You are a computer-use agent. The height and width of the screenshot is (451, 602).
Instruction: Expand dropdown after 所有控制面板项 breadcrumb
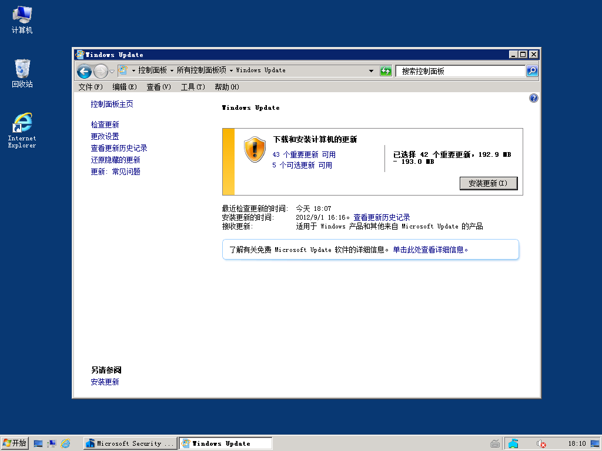231,70
